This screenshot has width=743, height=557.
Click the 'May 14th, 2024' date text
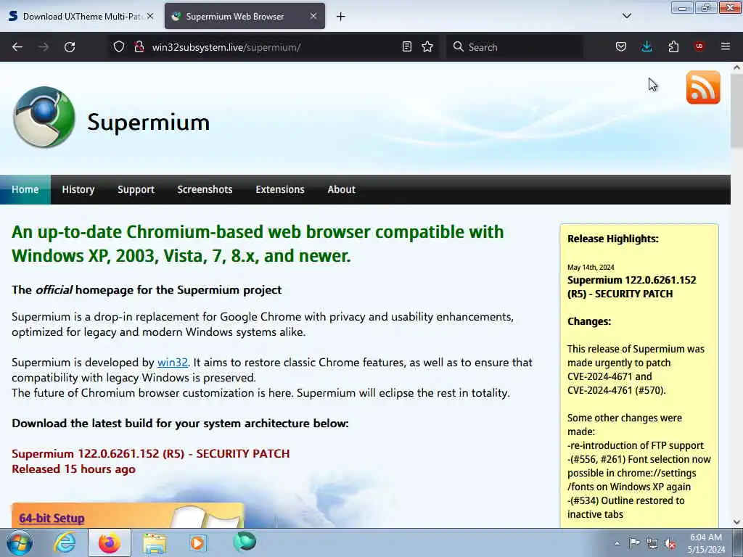tap(591, 267)
